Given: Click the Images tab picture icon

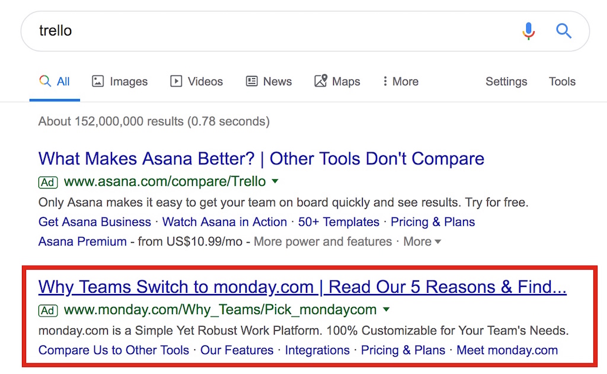Looking at the screenshot, I should coord(98,81).
